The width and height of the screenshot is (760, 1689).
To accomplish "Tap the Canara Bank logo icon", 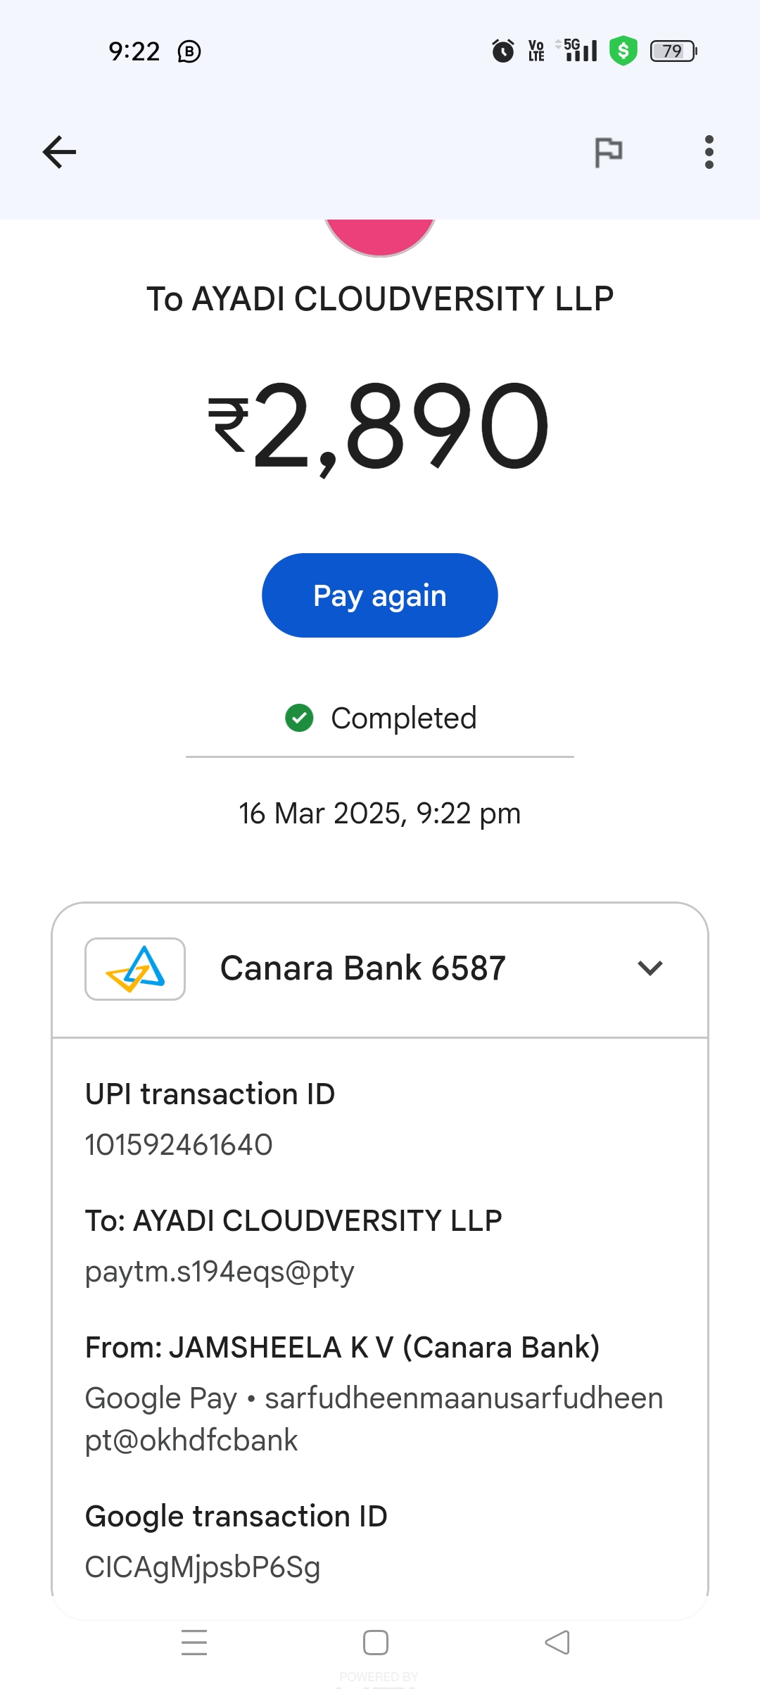I will pos(135,968).
